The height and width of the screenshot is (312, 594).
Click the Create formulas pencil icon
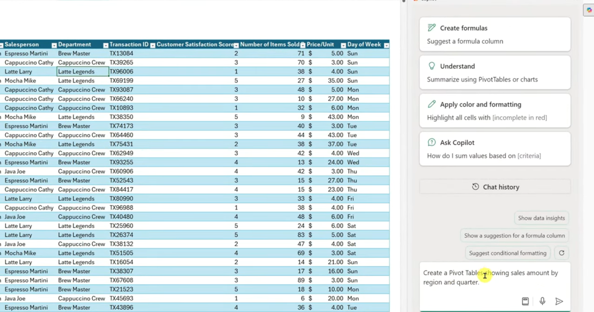(x=431, y=28)
